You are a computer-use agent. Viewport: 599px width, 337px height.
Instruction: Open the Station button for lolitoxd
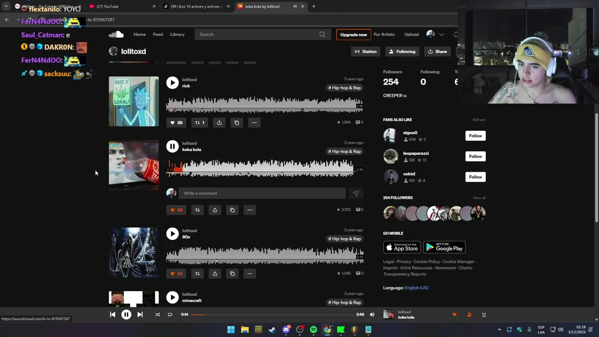pos(365,51)
